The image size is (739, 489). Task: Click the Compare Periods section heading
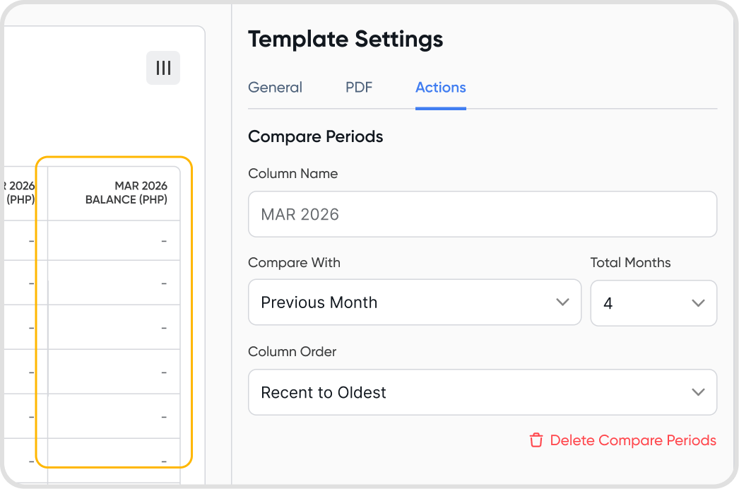315,136
